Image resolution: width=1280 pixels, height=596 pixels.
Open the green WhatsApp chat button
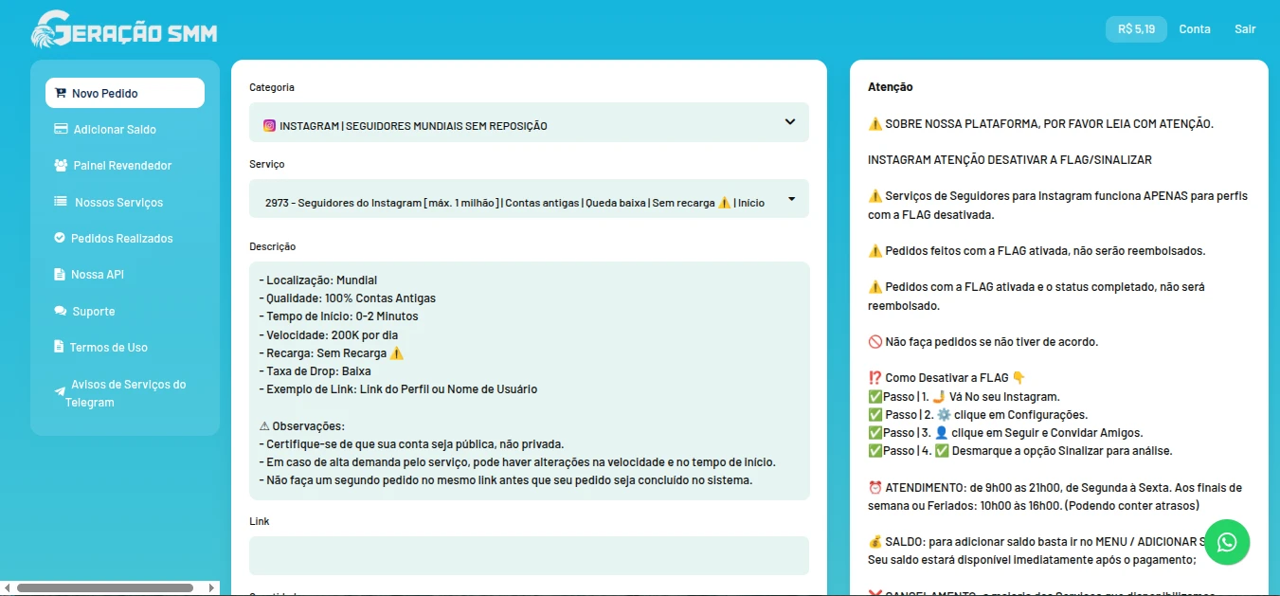point(1227,542)
